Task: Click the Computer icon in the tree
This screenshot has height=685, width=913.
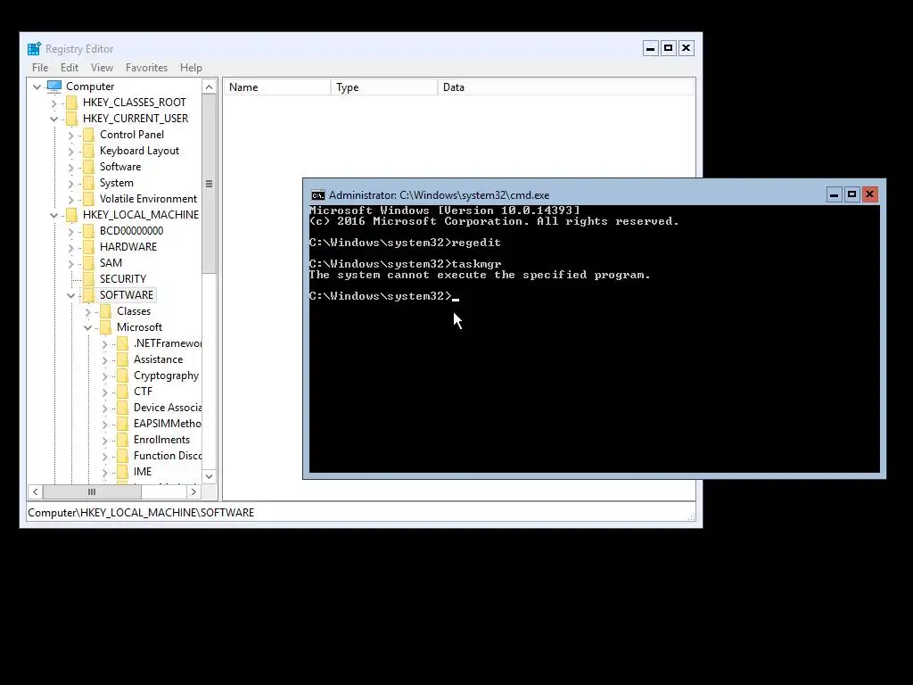Action: (x=54, y=87)
